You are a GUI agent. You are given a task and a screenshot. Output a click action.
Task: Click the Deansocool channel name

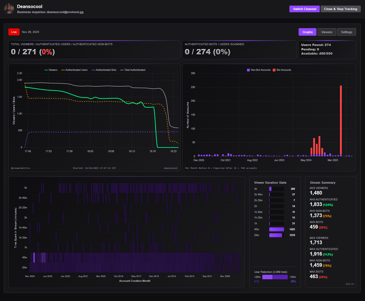pos(30,6)
